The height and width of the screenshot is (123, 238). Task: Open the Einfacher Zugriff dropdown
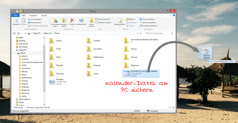click(104, 23)
